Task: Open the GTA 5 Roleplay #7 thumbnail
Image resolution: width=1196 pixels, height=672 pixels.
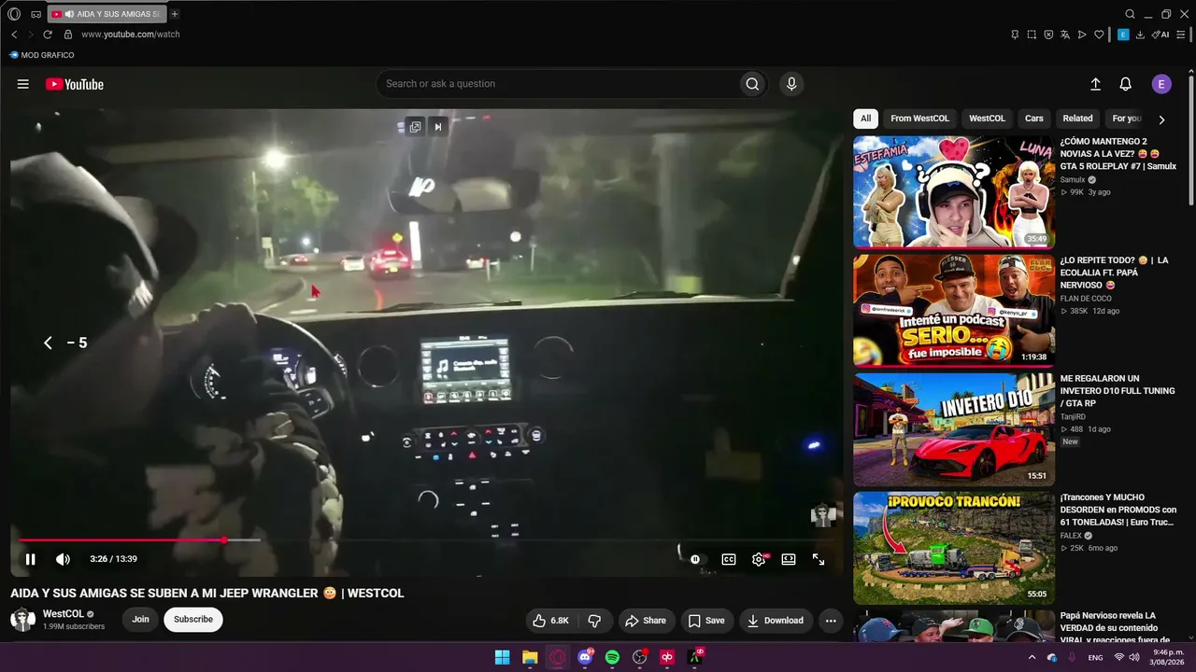Action: click(x=954, y=191)
